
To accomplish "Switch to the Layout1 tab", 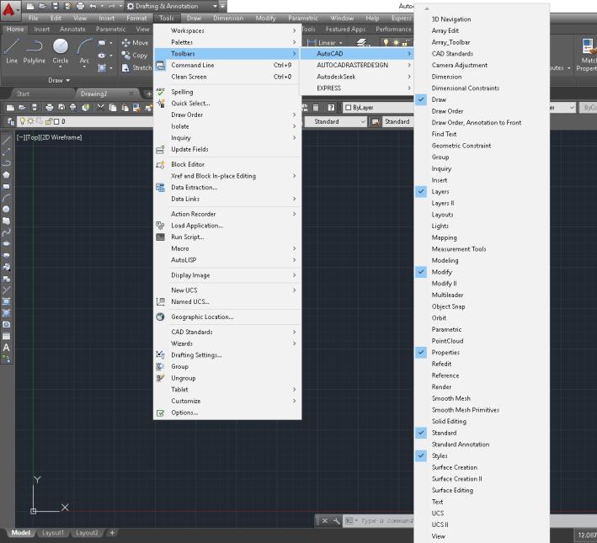I will pyautogui.click(x=53, y=533).
